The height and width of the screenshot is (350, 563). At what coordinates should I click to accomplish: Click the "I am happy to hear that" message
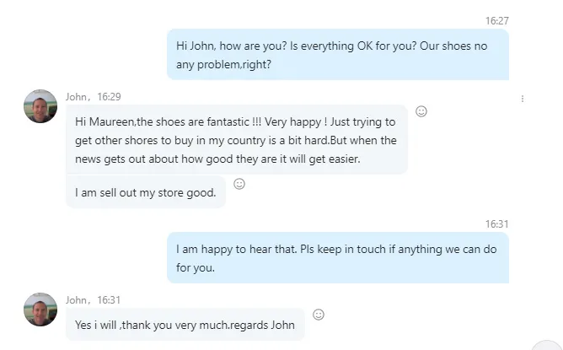[x=337, y=258]
